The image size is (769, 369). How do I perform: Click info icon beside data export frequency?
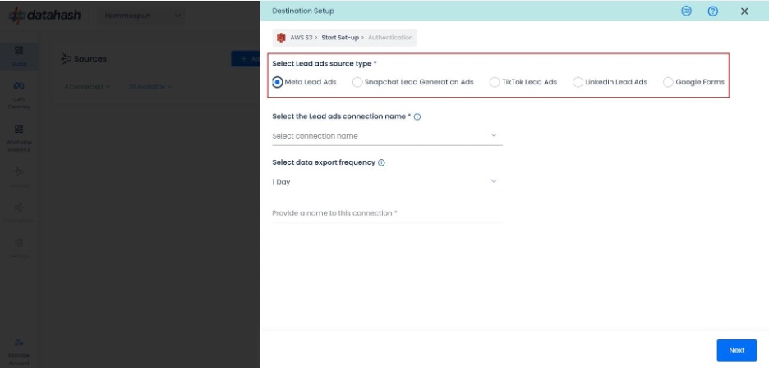point(381,163)
